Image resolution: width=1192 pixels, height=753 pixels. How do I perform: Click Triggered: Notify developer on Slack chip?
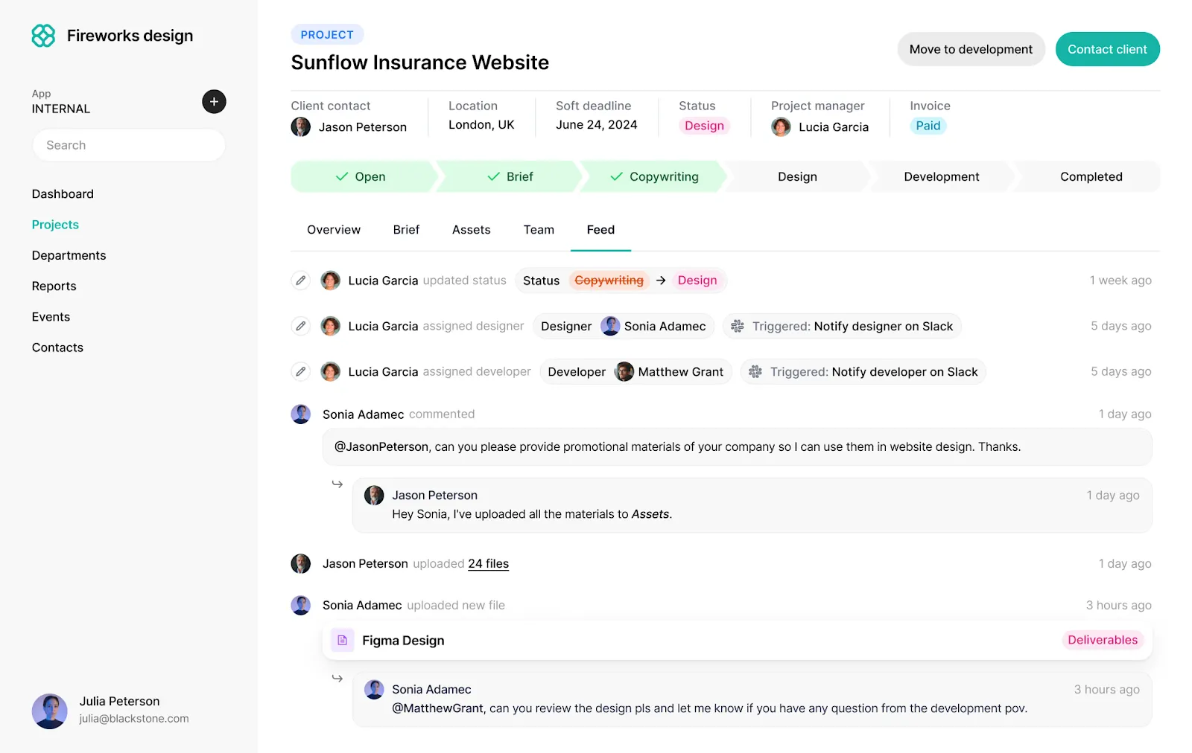click(x=863, y=371)
